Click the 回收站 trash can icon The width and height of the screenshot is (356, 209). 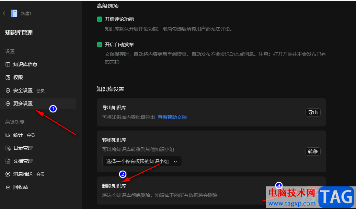coord(8,187)
